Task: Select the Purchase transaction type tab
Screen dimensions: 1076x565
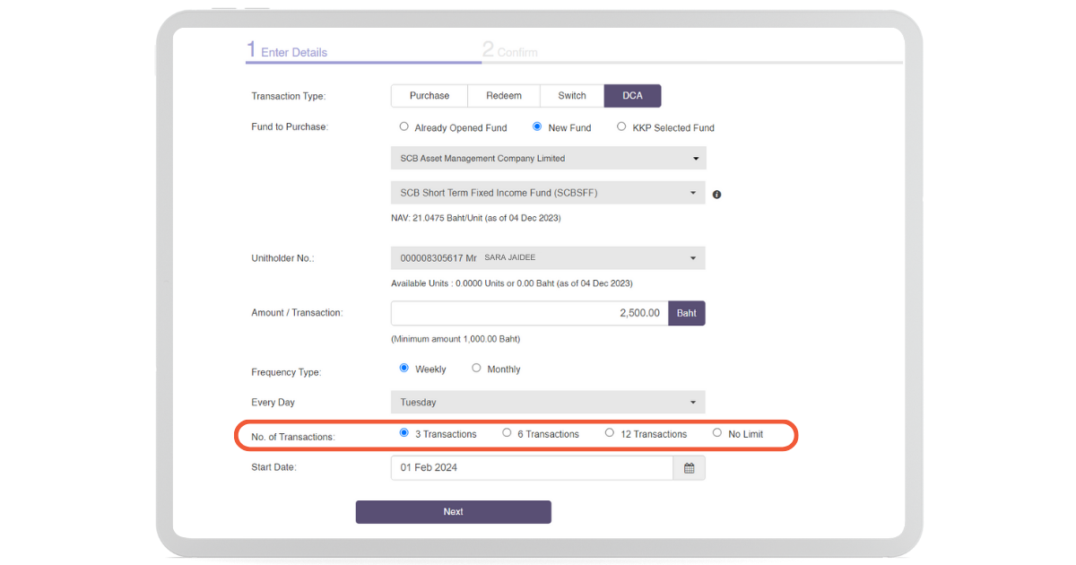Action: pos(430,96)
